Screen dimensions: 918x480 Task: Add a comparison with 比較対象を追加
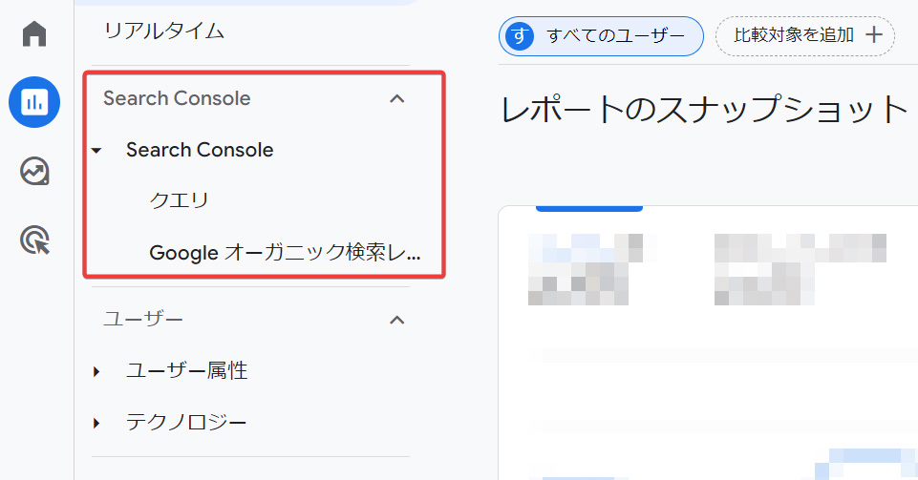[x=805, y=35]
